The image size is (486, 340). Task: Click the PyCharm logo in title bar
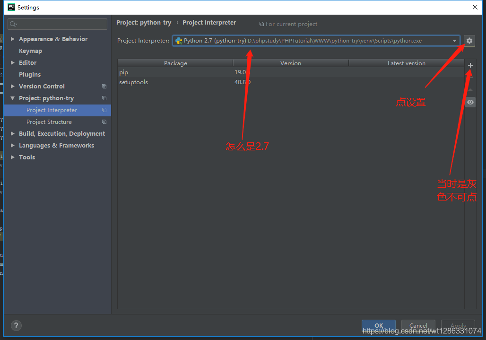click(x=11, y=7)
